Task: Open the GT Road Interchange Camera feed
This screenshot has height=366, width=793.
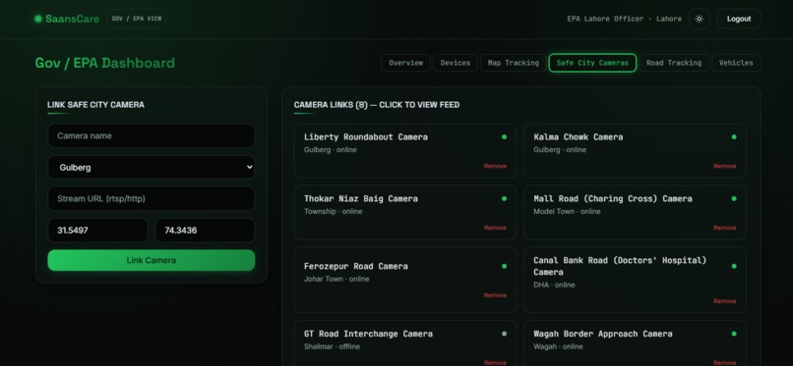Action: tap(405, 343)
